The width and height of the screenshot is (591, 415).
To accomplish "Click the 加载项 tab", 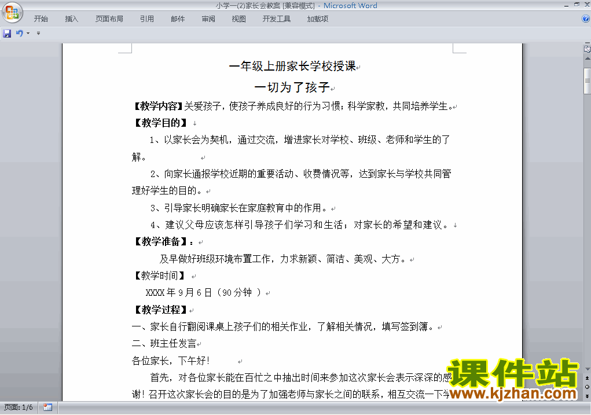I will click(x=318, y=19).
